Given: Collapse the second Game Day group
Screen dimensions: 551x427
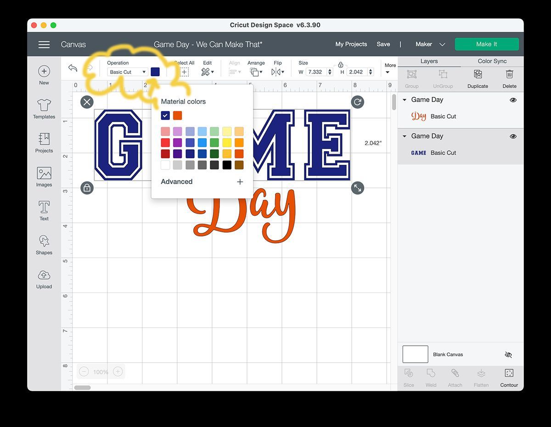Looking at the screenshot, I should (x=405, y=136).
